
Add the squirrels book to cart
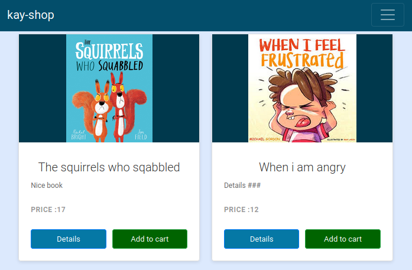(x=150, y=239)
